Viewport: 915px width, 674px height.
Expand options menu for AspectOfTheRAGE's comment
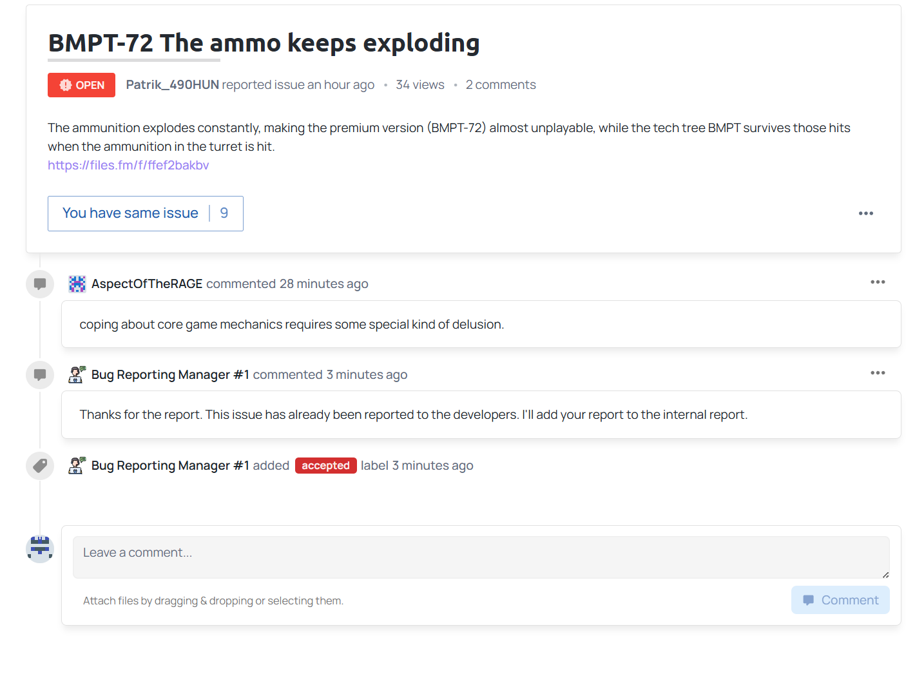tap(877, 282)
